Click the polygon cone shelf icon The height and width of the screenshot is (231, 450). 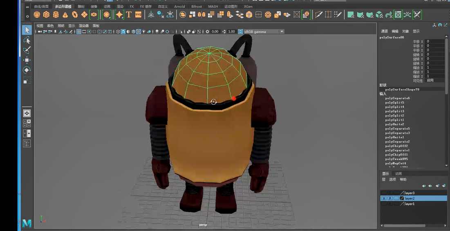click(65, 15)
